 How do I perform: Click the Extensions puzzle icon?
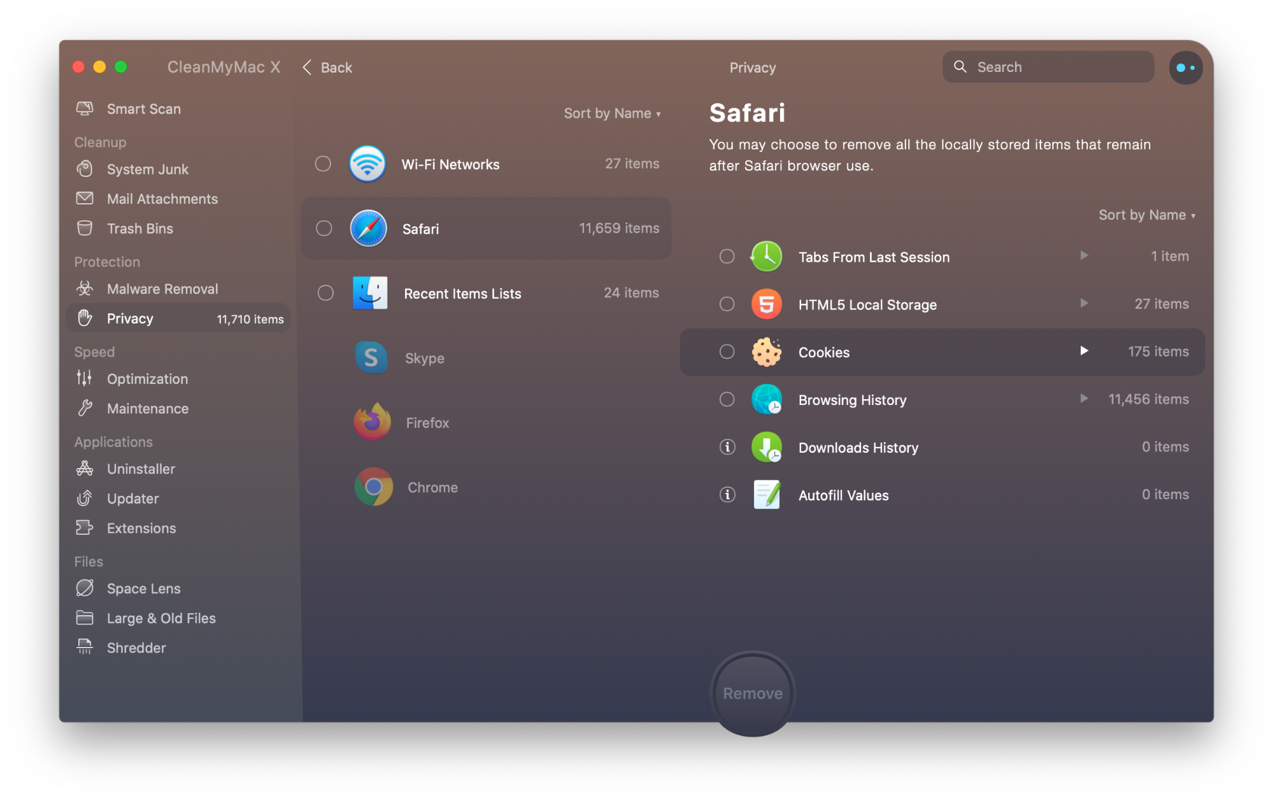click(x=85, y=528)
